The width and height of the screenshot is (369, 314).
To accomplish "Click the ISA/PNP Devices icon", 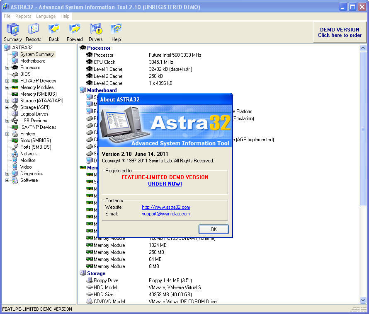I will [15, 127].
